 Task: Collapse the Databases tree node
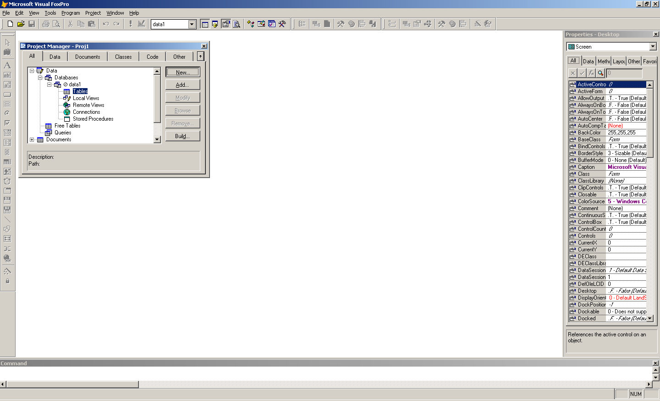[x=40, y=78]
